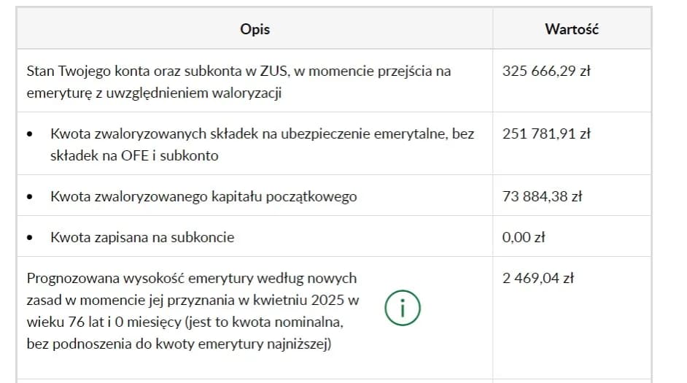
Task: Click the bullet before "kapitału początkowego" row
Action: (x=29, y=197)
